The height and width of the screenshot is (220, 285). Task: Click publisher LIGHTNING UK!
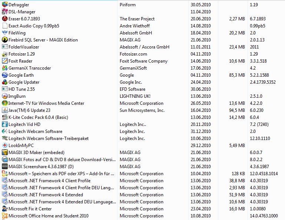pos(135,96)
